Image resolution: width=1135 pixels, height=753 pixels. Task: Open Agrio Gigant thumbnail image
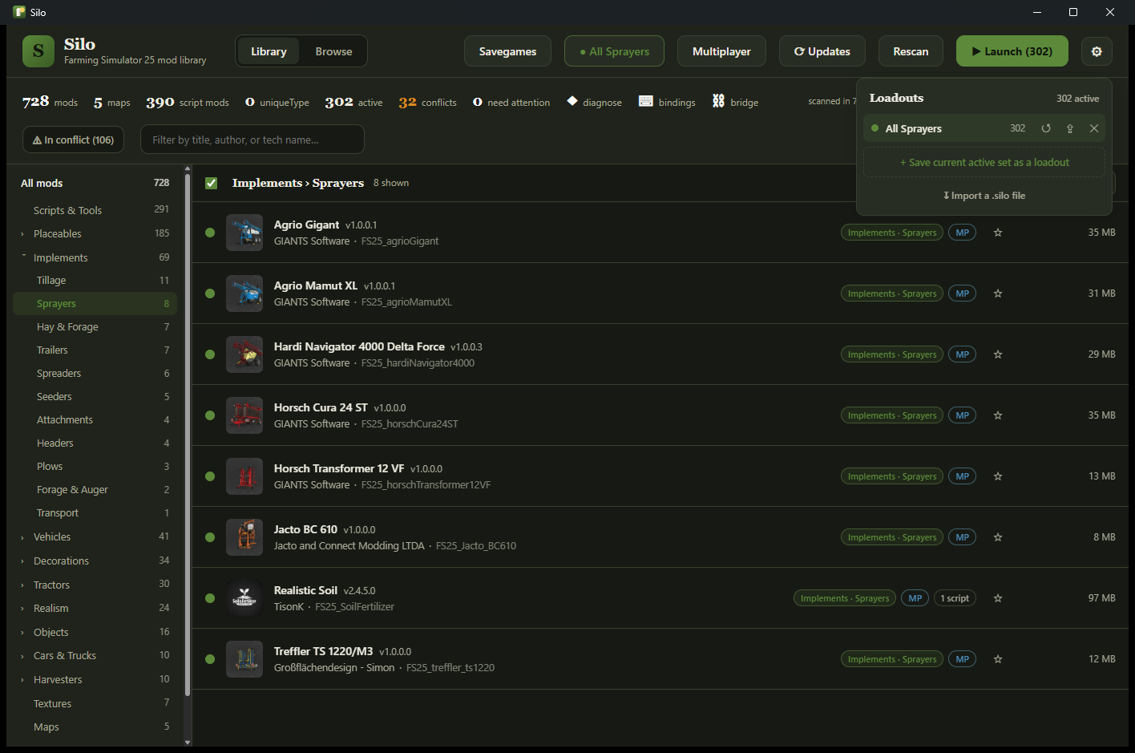click(244, 233)
